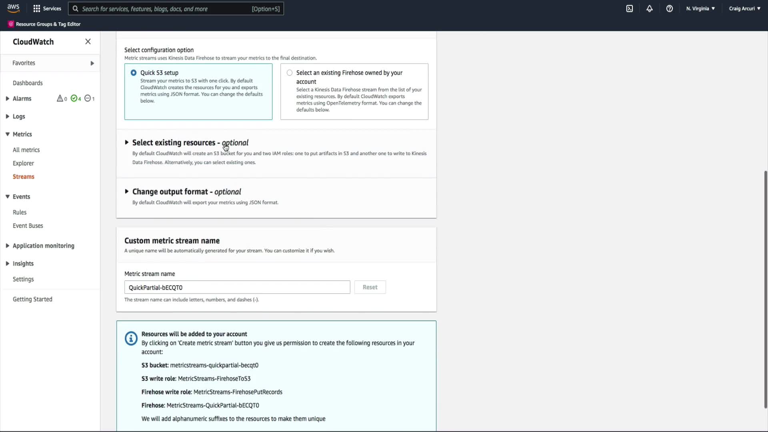Click the help question mark icon
Image resolution: width=768 pixels, height=432 pixels.
[670, 8]
